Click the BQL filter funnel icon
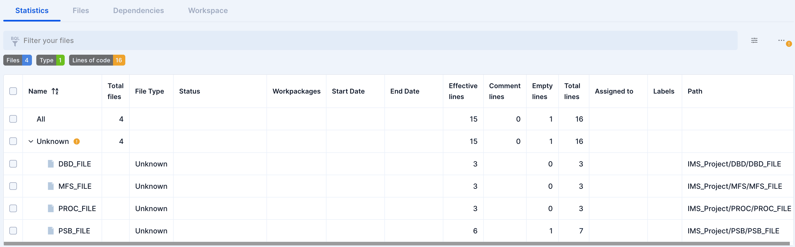 [x=15, y=41]
